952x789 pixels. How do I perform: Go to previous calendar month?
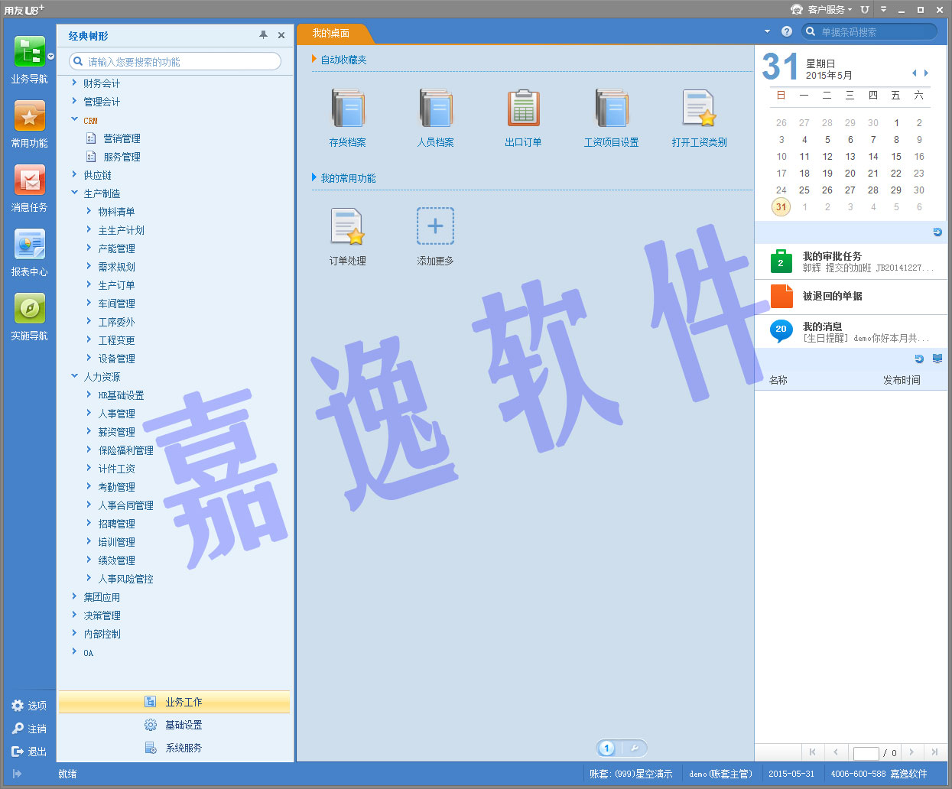(x=914, y=73)
